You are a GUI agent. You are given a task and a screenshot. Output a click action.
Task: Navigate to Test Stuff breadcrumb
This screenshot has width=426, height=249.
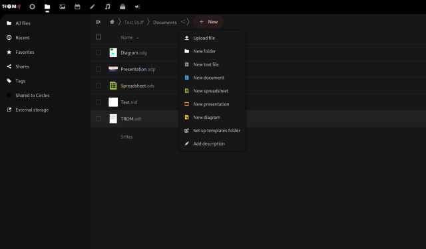(x=134, y=22)
